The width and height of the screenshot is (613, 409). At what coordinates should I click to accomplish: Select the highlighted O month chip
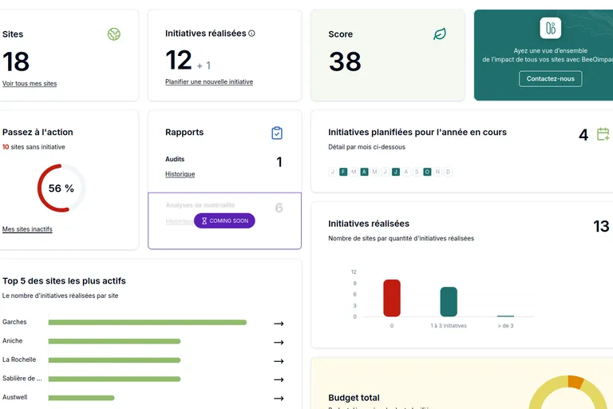coord(427,172)
